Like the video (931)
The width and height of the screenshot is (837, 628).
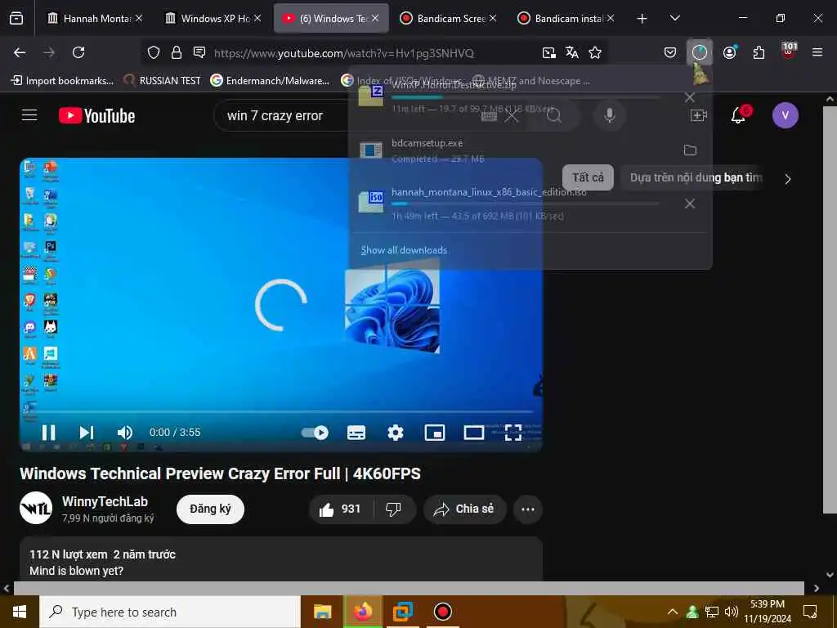point(341,509)
